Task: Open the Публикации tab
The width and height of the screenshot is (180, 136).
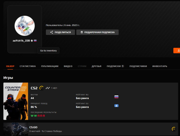Action: click(x=50, y=66)
